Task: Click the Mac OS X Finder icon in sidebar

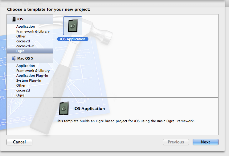Action: click(x=14, y=58)
